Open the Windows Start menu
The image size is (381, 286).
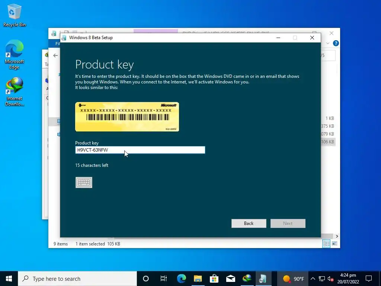tap(9, 279)
